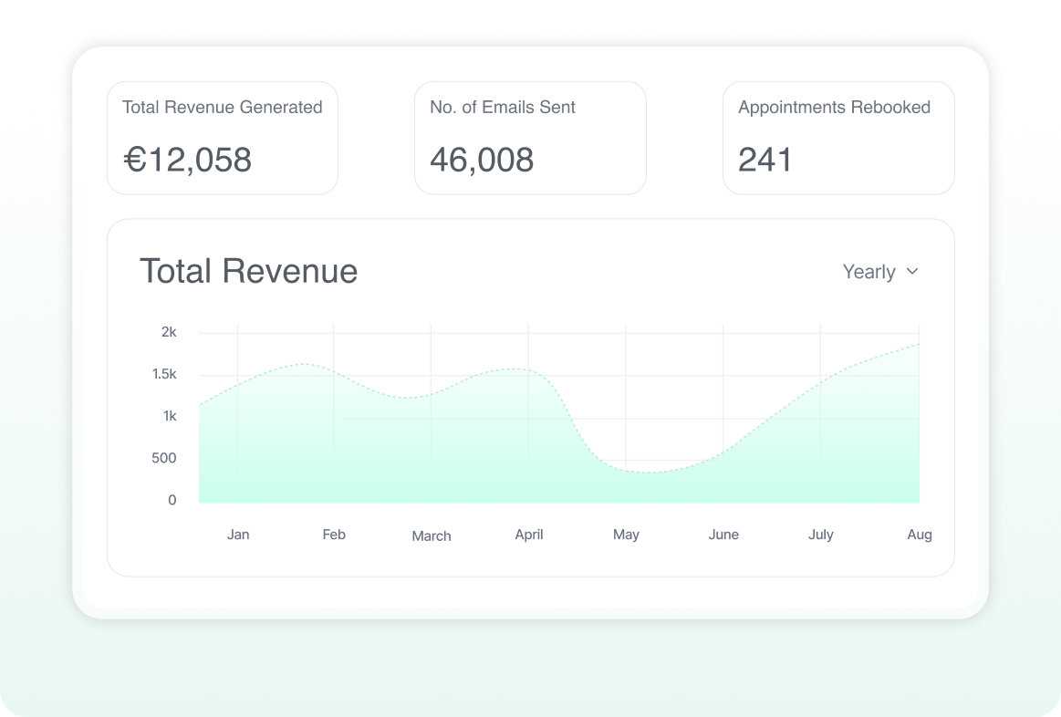This screenshot has height=717, width=1061.
Task: Pick the March axis label
Action: (x=432, y=536)
